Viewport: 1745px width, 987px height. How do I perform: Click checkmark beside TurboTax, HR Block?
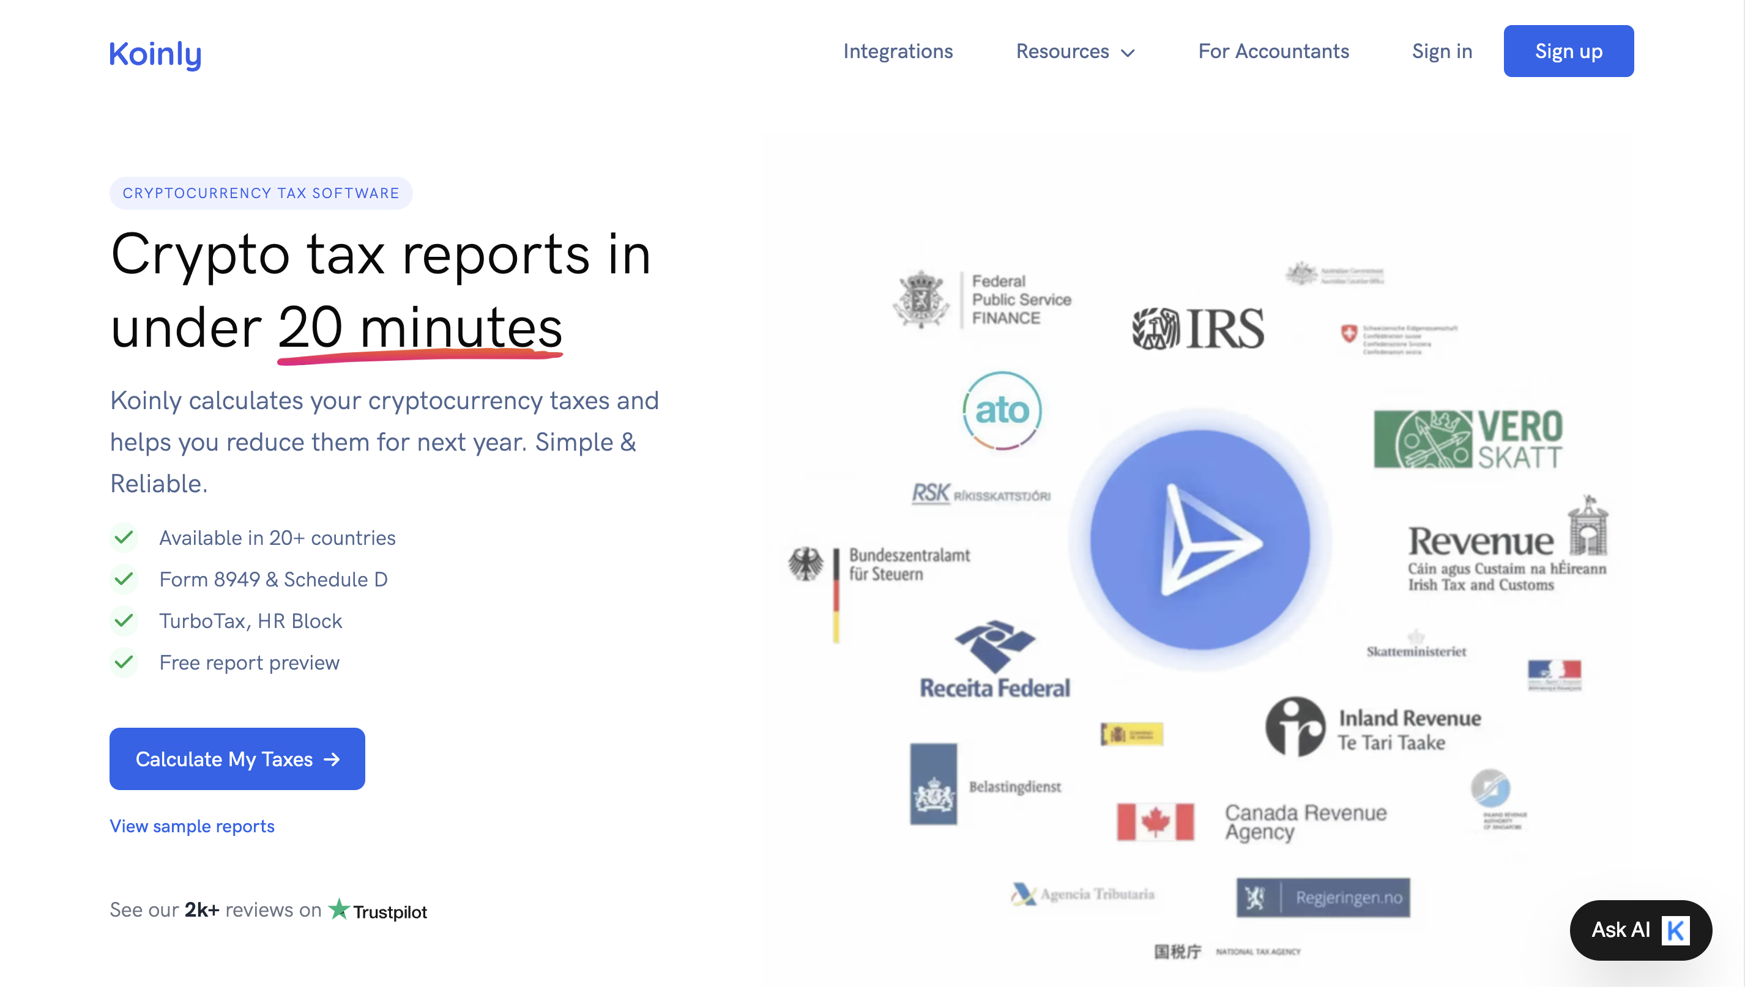[x=124, y=620]
